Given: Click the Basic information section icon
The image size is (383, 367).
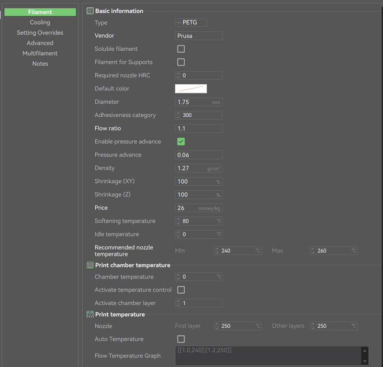Looking at the screenshot, I should pyautogui.click(x=90, y=11).
